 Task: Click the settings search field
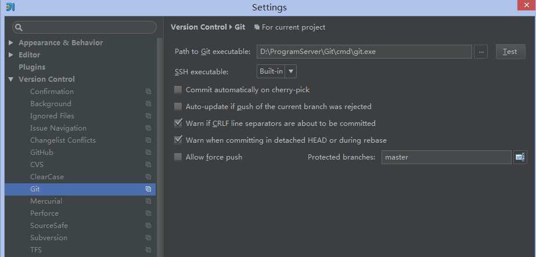(87, 27)
